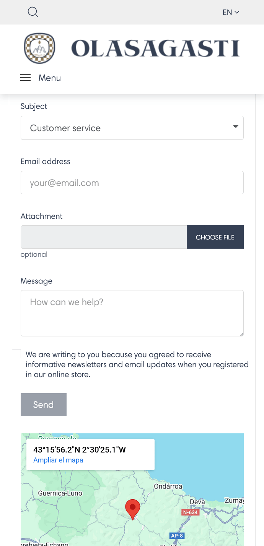Image resolution: width=264 pixels, height=546 pixels.
Task: Click the magnifying glass in the header
Action: [x=33, y=12]
